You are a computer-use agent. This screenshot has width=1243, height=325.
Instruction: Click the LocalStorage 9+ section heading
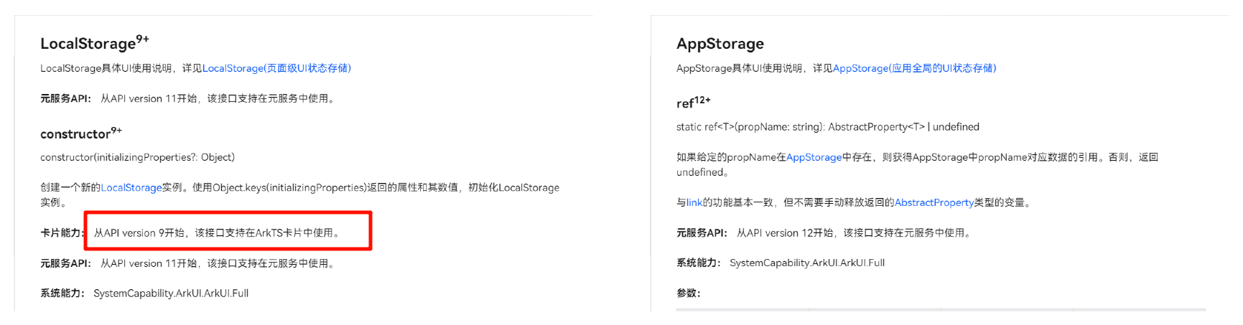tap(95, 43)
